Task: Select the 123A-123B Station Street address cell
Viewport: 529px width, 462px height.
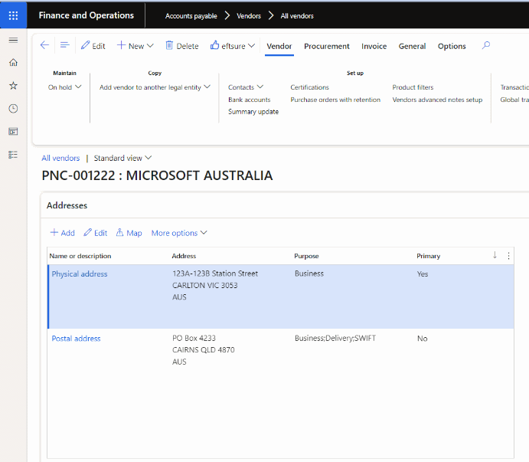Action: point(215,285)
